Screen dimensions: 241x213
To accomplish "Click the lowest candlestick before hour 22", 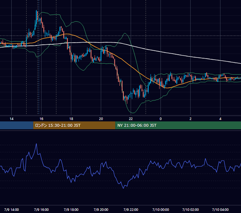I will tap(127, 99).
